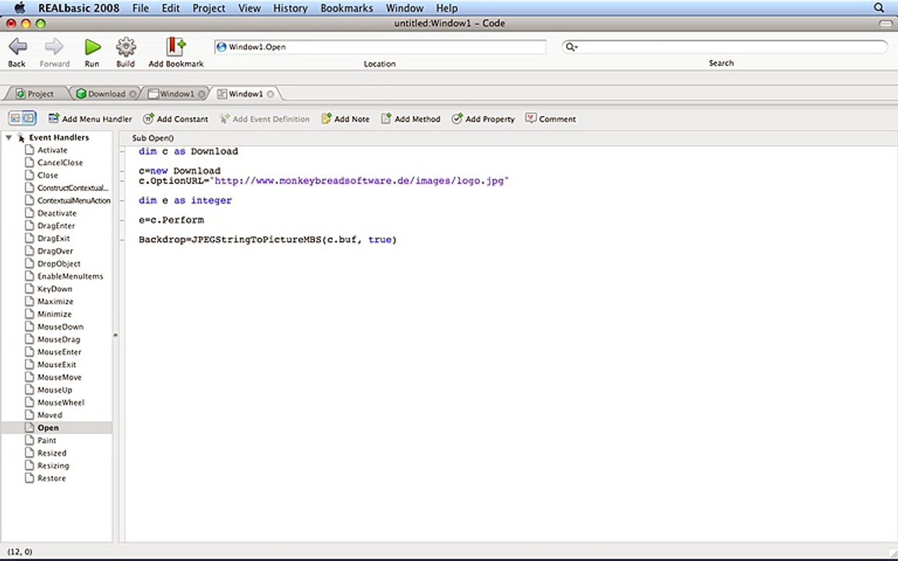Add a bookmark with bookmark icon
898x561 pixels.
(x=176, y=47)
